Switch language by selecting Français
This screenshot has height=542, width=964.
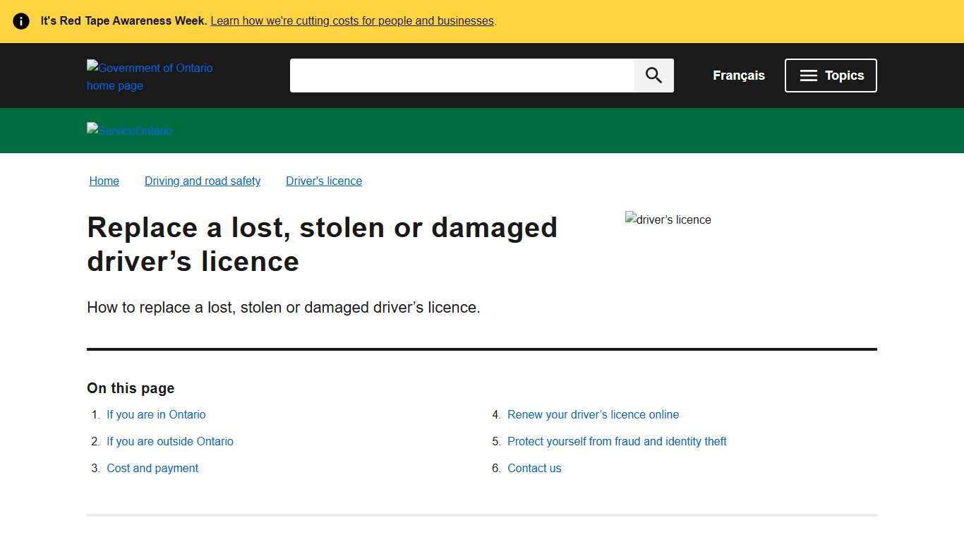pyautogui.click(x=738, y=75)
